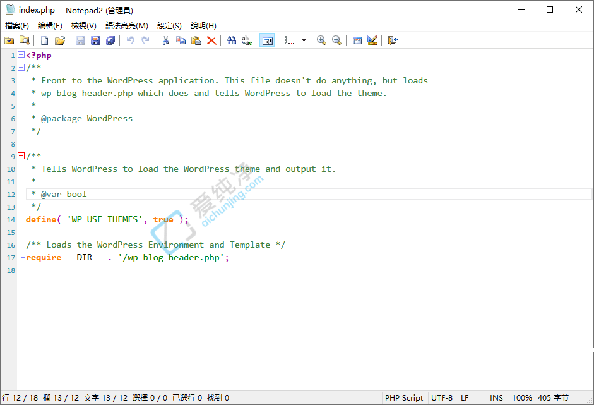
Task: Click the Zoom Out magnifier icon
Action: point(336,40)
